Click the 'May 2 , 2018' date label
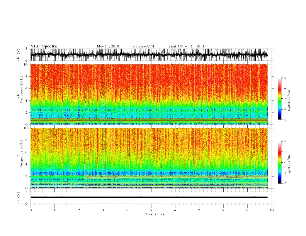Image resolution: width=306 pixels, height=236 pixels. point(108,46)
